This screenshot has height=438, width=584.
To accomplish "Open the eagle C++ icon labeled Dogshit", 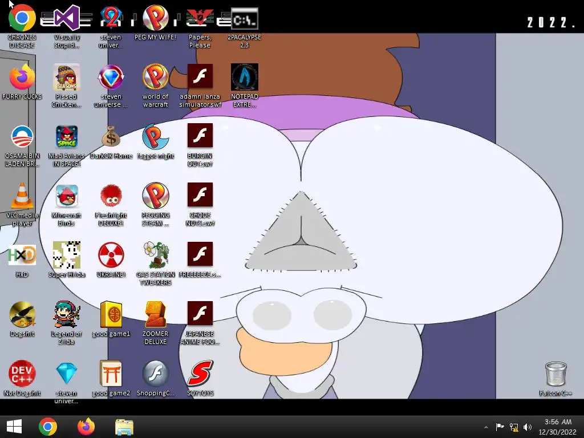I will tap(22, 314).
